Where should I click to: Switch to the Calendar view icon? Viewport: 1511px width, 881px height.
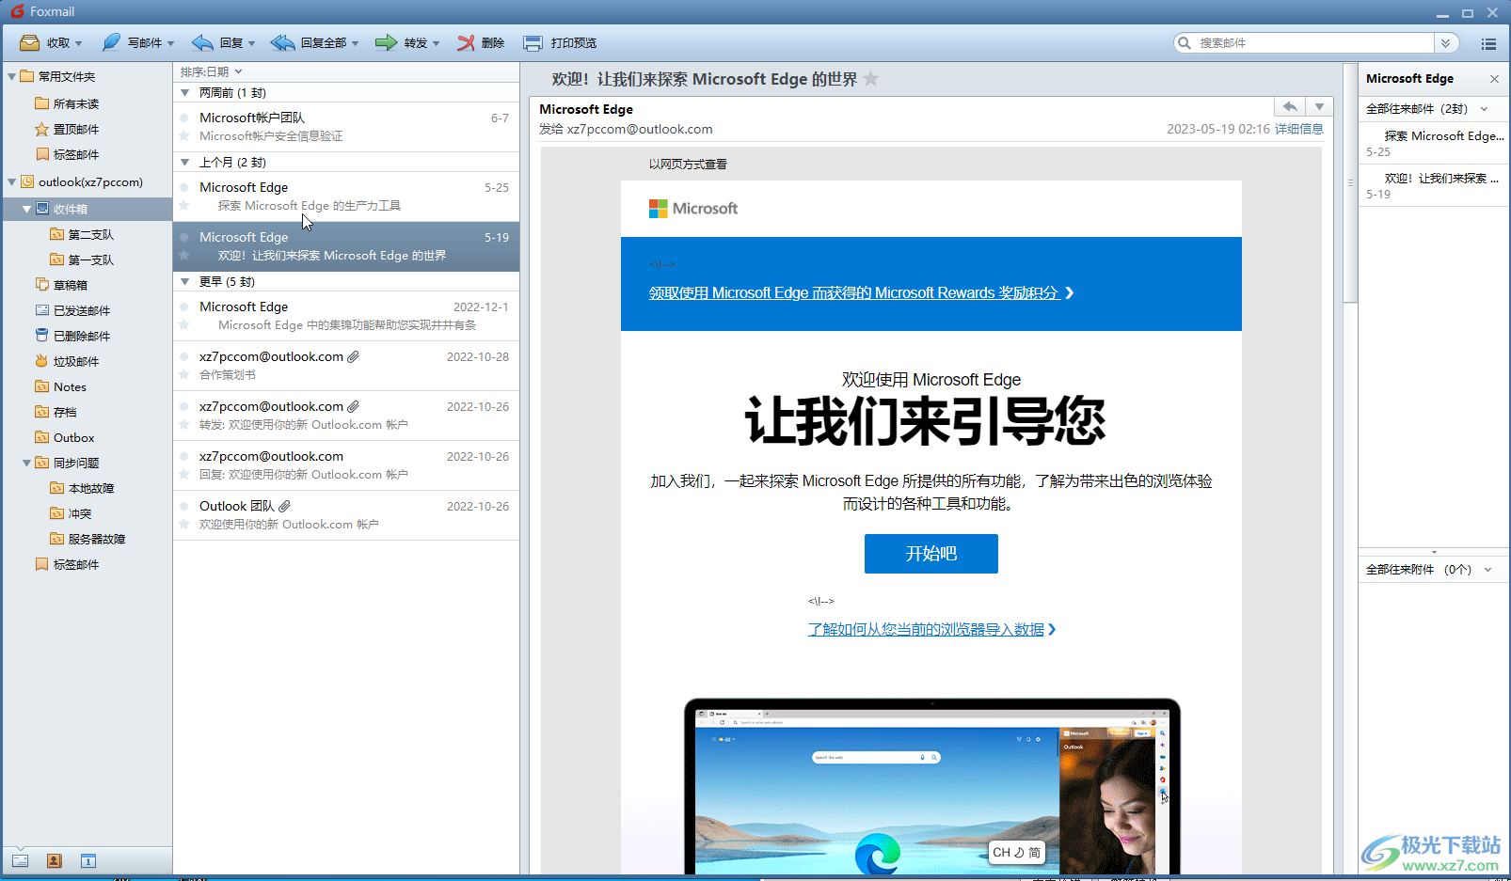[87, 860]
